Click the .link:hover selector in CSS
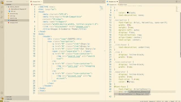 120,45
